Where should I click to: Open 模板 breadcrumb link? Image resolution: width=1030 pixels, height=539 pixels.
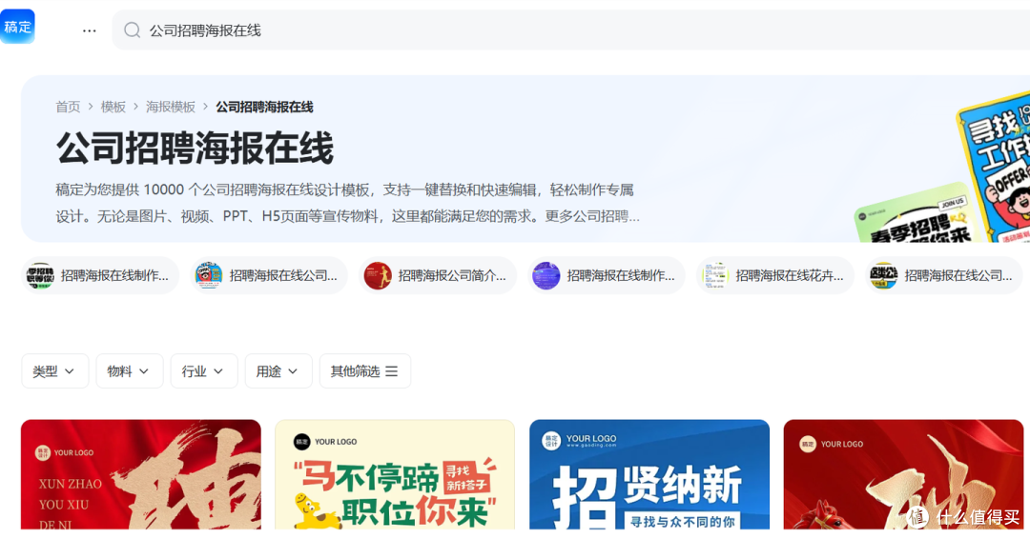pos(113,107)
